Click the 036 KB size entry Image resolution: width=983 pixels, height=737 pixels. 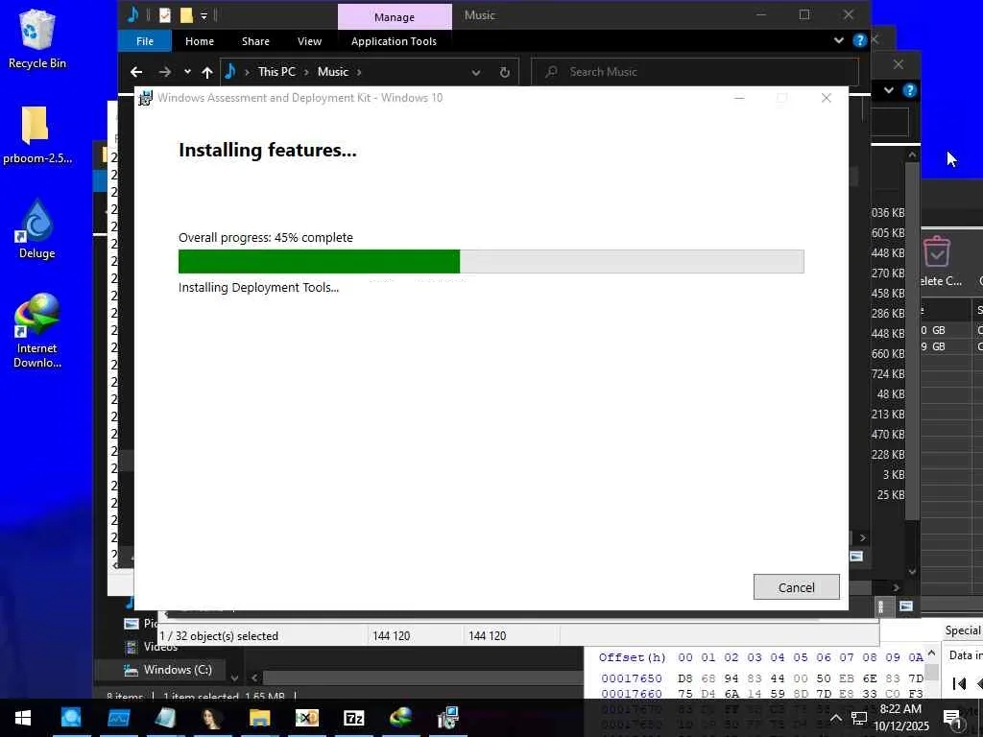[888, 213]
